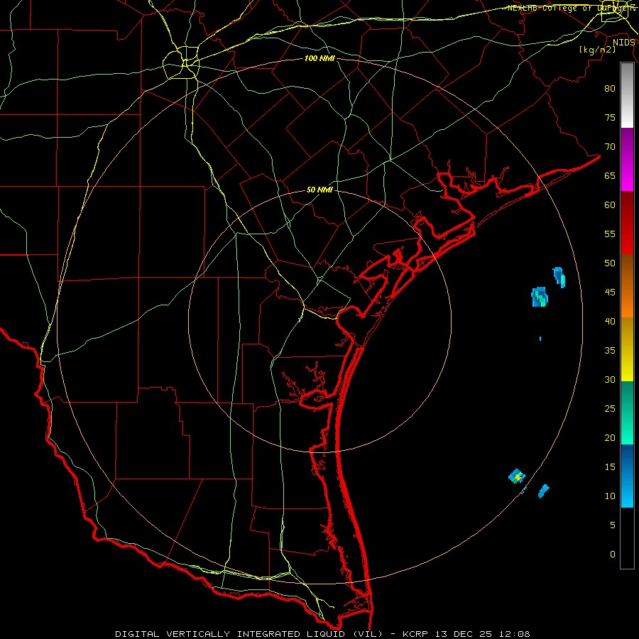Click the NEXLAB-College of DuPage credit text
This screenshot has width=639, height=639.
pos(571,8)
